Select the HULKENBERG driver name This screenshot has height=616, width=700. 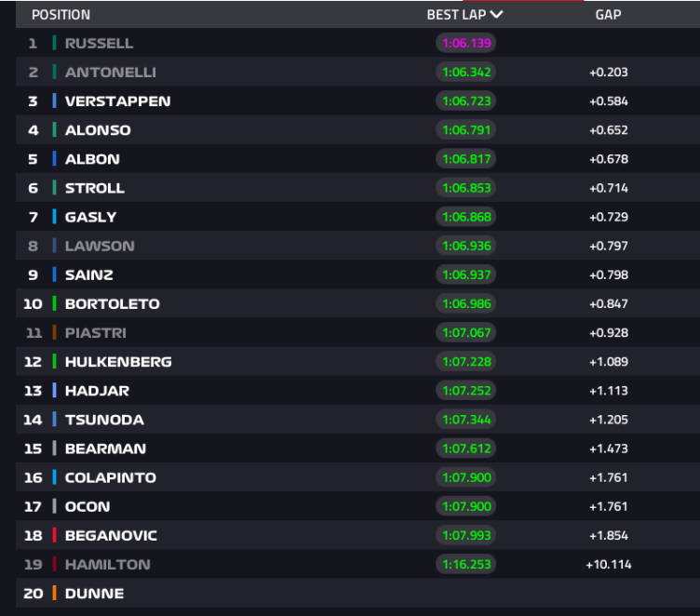(118, 362)
